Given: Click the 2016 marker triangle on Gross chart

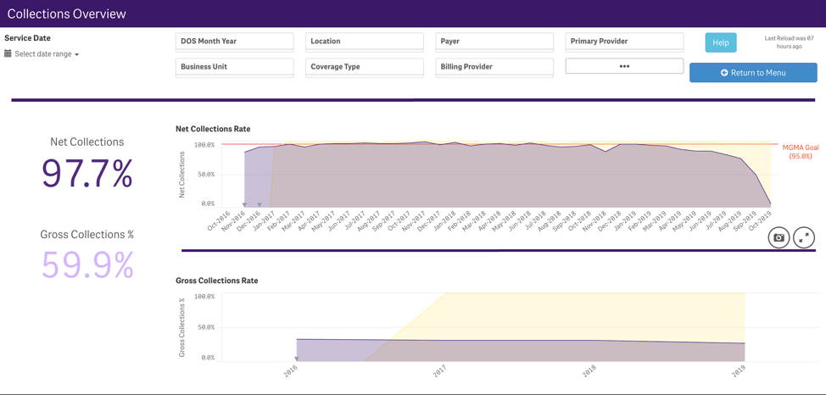Looking at the screenshot, I should pyautogui.click(x=296, y=359).
